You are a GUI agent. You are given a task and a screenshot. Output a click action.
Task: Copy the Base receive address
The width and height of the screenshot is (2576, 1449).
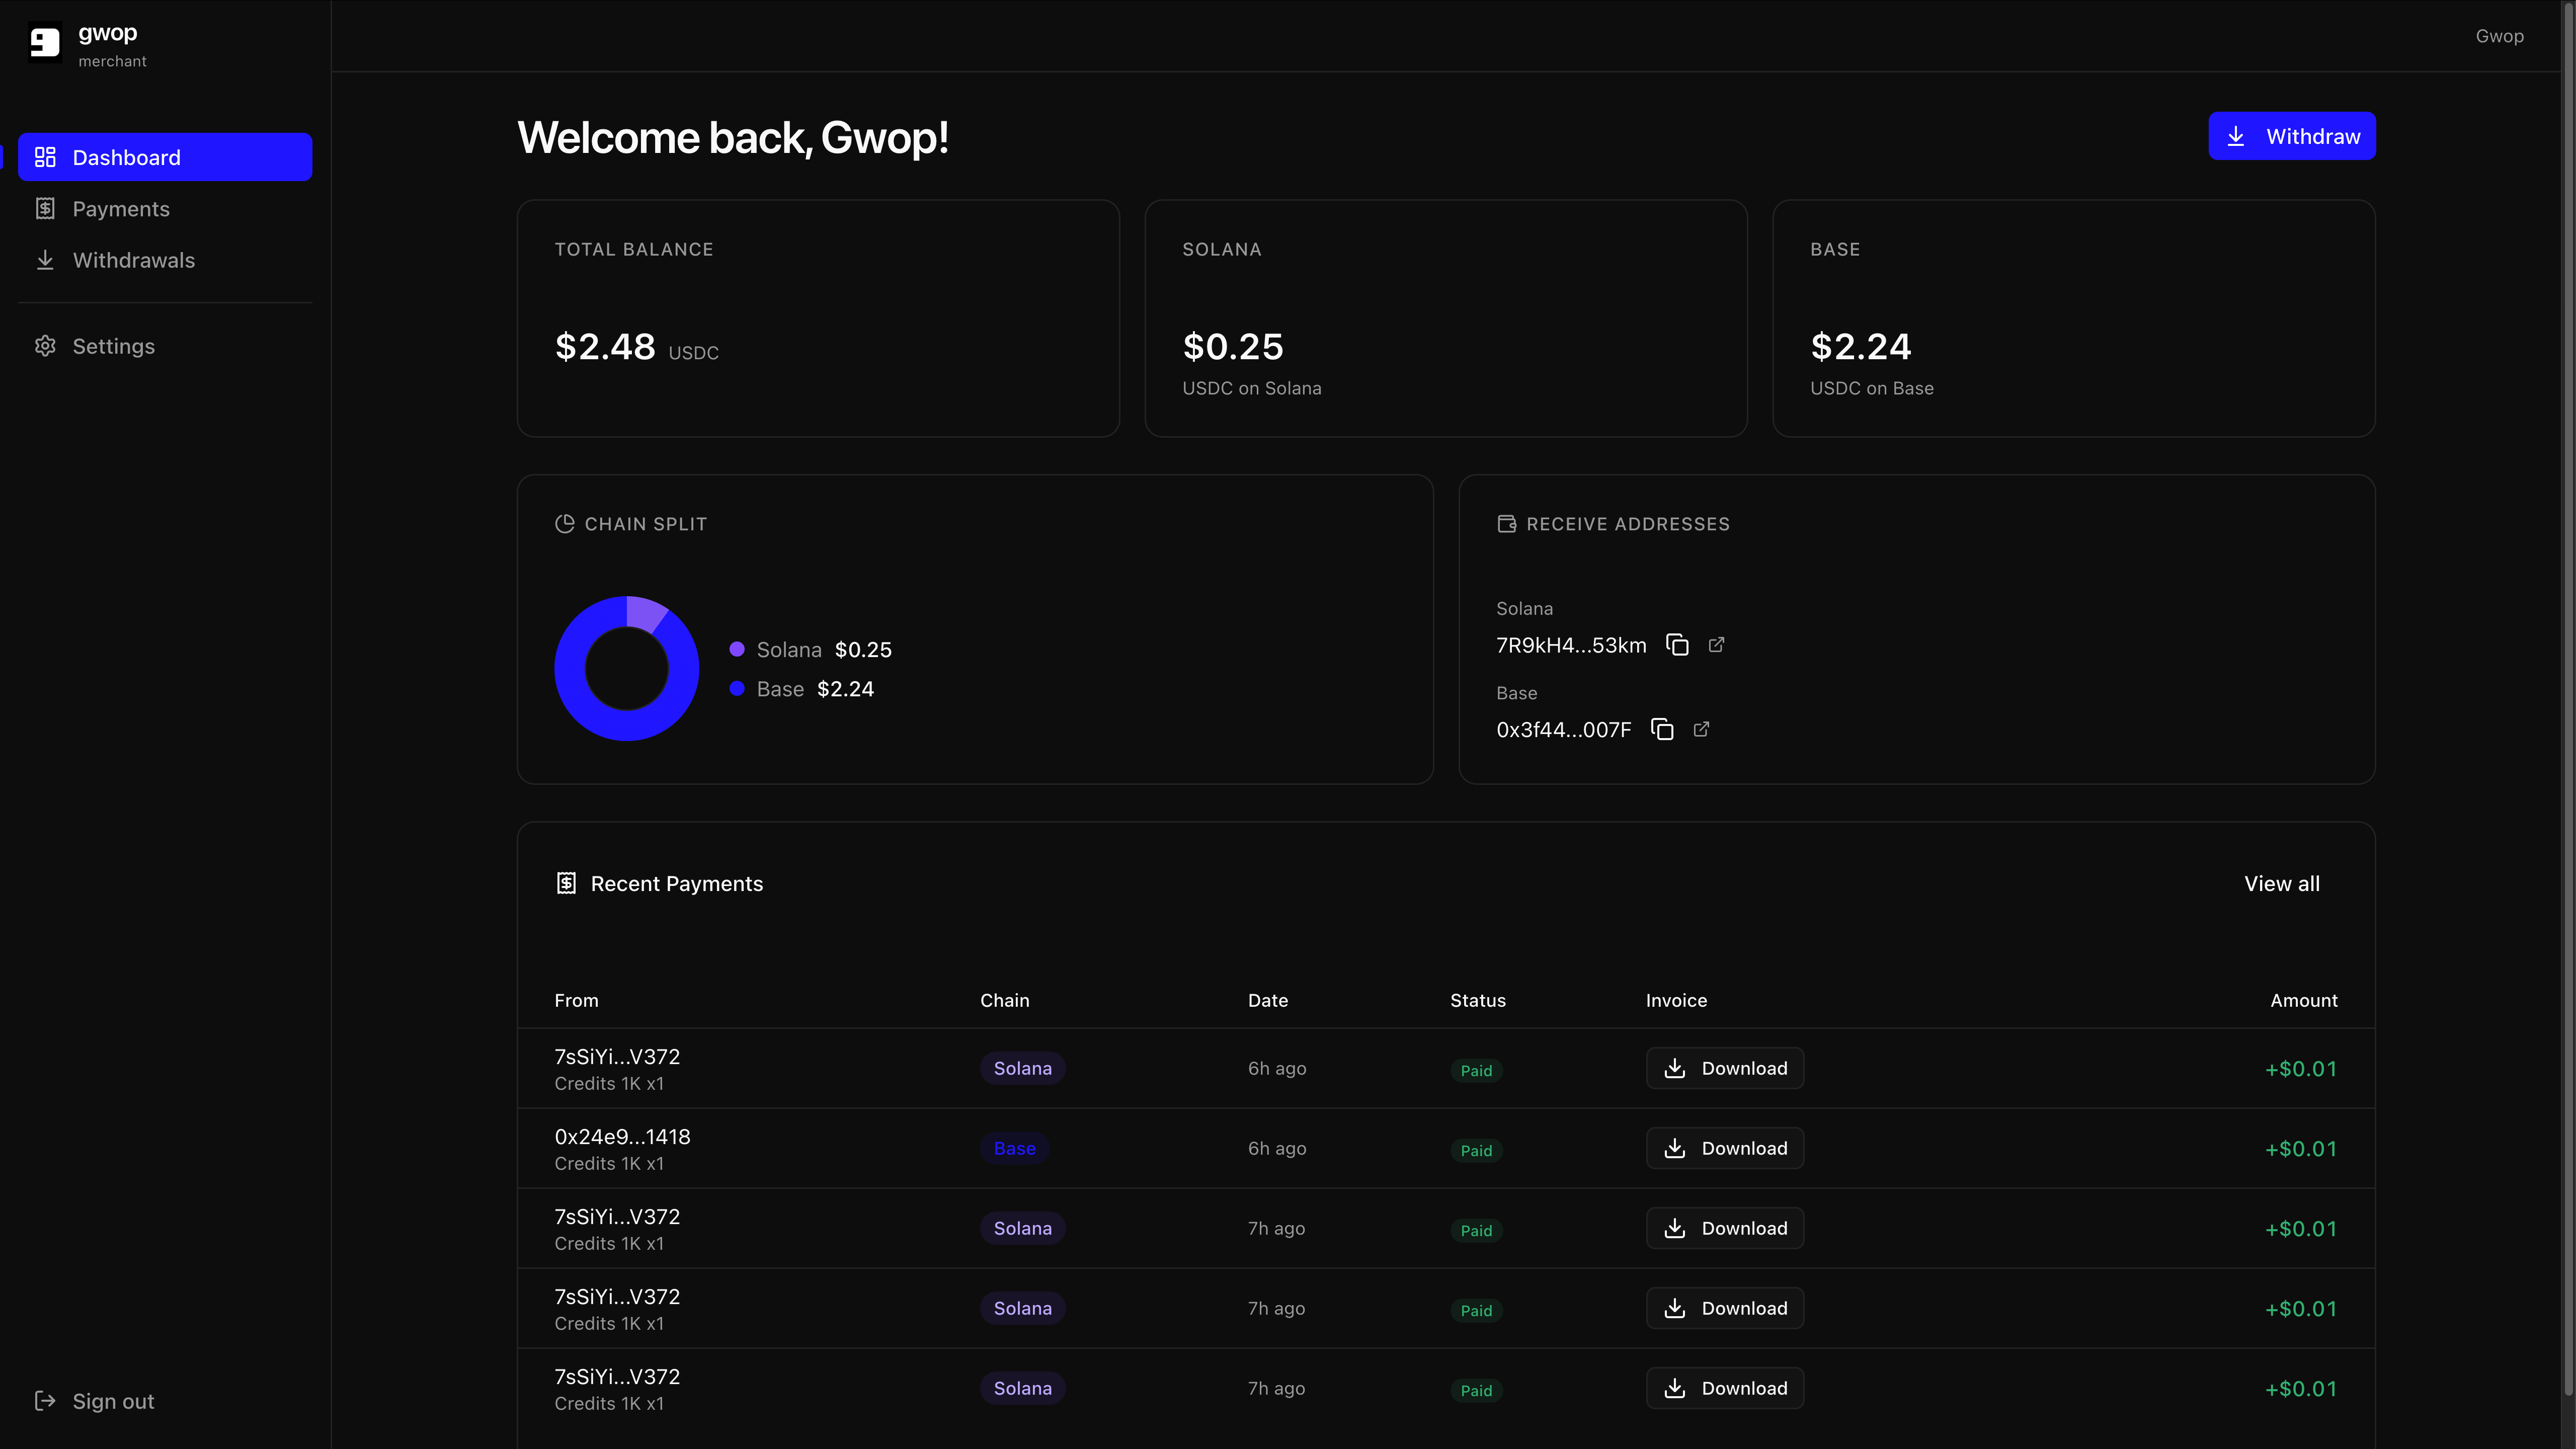(x=1662, y=729)
